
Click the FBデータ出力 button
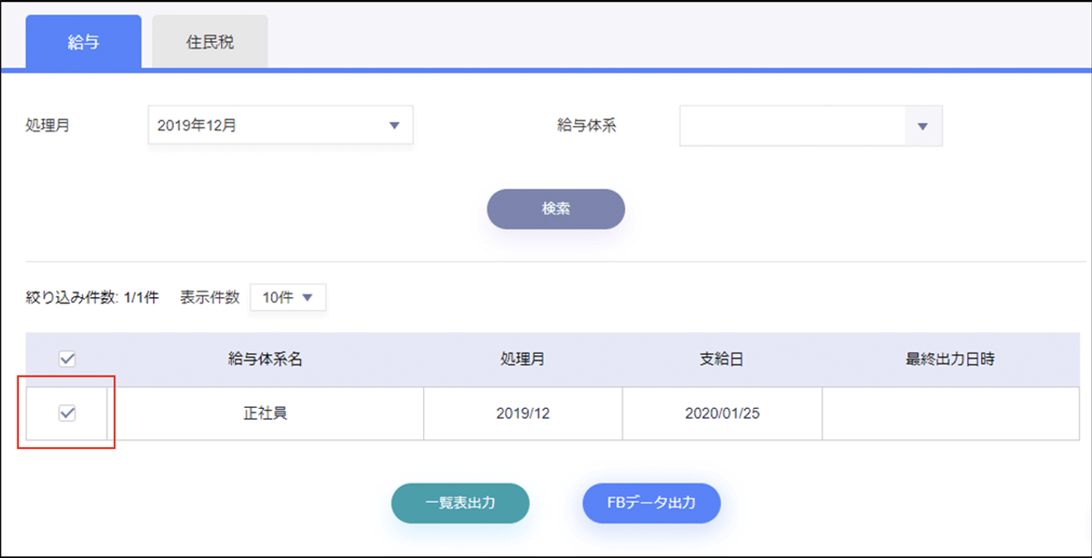(652, 503)
